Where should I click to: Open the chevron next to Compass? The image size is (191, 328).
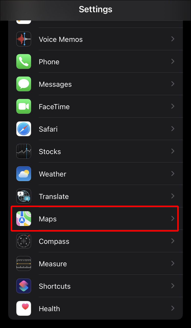(x=173, y=241)
